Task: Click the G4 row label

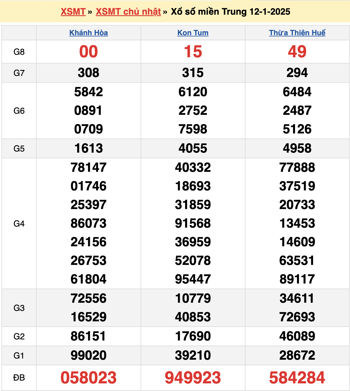Action: (x=19, y=224)
